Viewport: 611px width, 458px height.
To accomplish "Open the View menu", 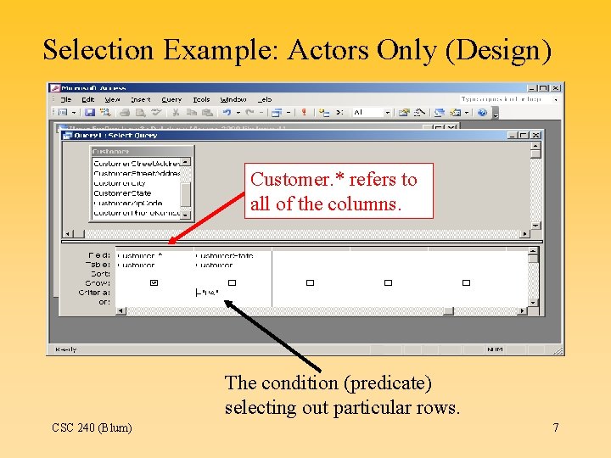I will pyautogui.click(x=112, y=100).
